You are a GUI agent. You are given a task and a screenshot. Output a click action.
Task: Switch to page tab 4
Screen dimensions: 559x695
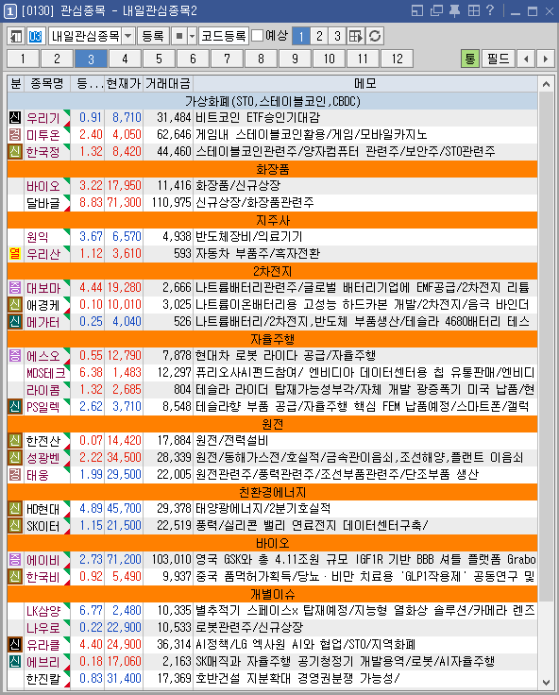click(125, 59)
